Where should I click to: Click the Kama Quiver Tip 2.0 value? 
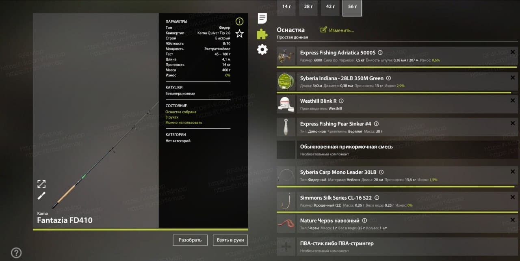214,33
